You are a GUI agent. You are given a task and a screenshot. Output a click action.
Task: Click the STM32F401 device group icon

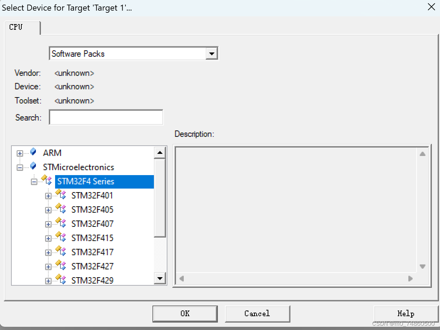click(61, 195)
